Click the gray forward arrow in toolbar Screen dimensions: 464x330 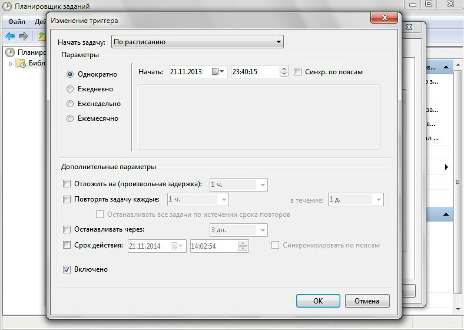click(x=24, y=37)
